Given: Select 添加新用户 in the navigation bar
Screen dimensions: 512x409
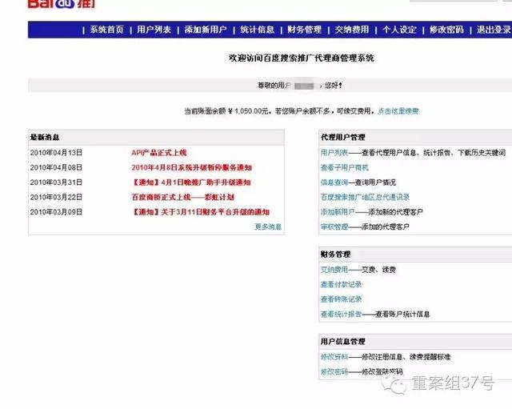Looking at the screenshot, I should (x=204, y=30).
